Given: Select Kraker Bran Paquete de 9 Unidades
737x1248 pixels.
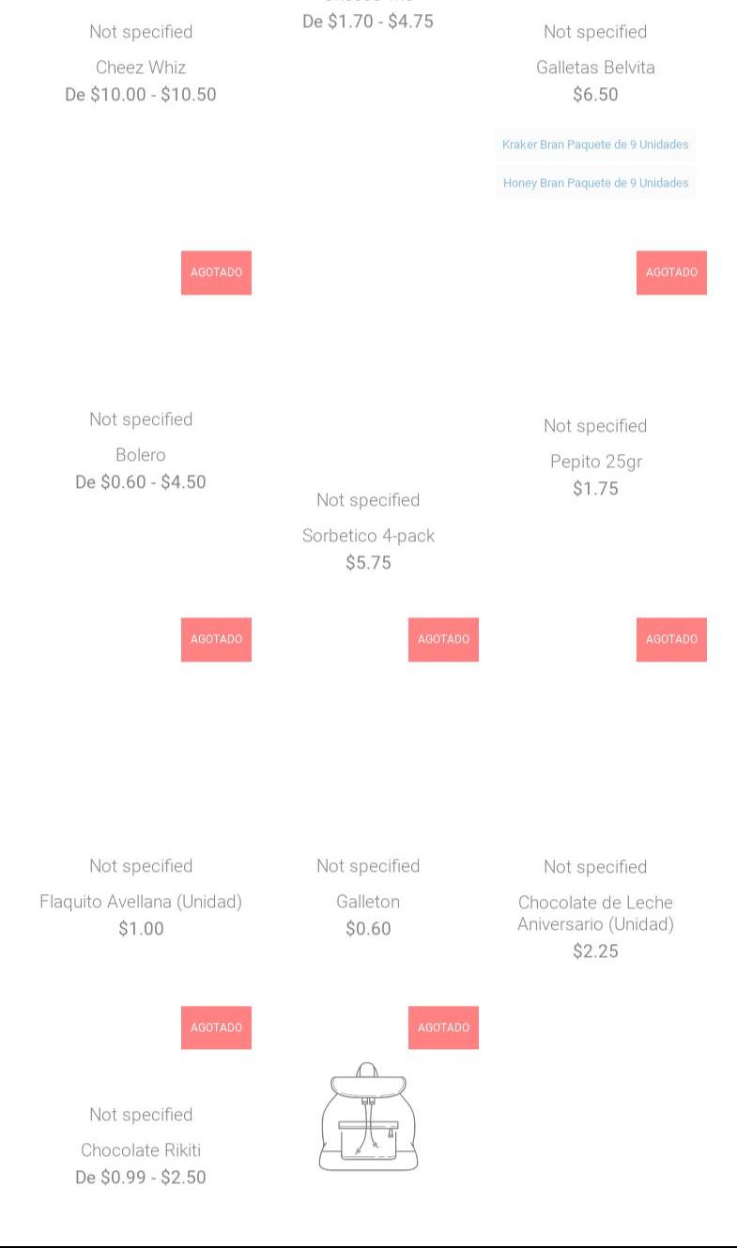Looking at the screenshot, I should pyautogui.click(x=595, y=145).
